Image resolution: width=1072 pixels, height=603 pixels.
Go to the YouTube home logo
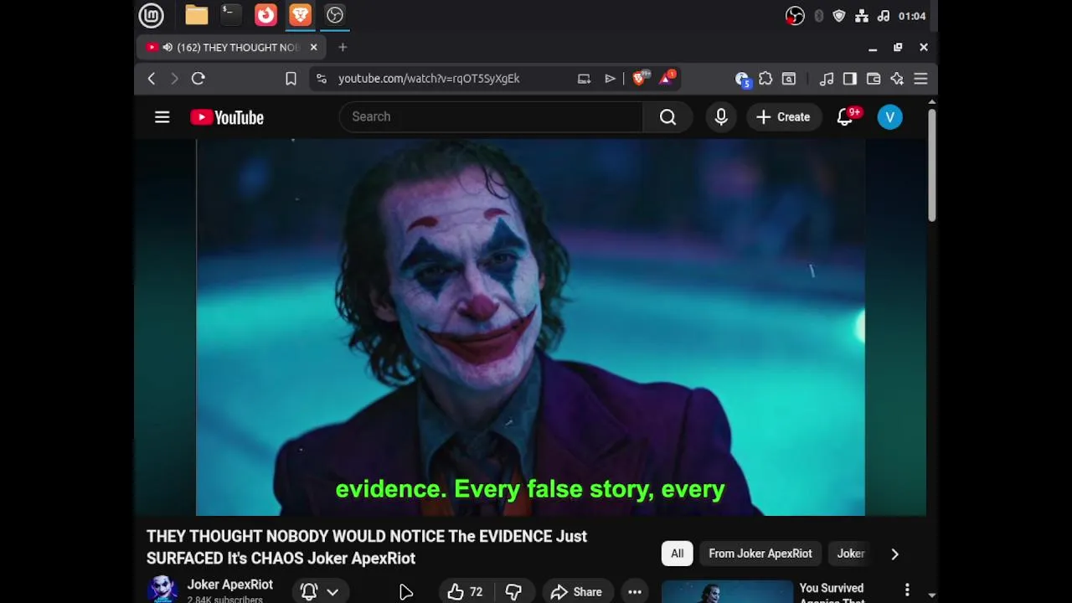click(227, 117)
